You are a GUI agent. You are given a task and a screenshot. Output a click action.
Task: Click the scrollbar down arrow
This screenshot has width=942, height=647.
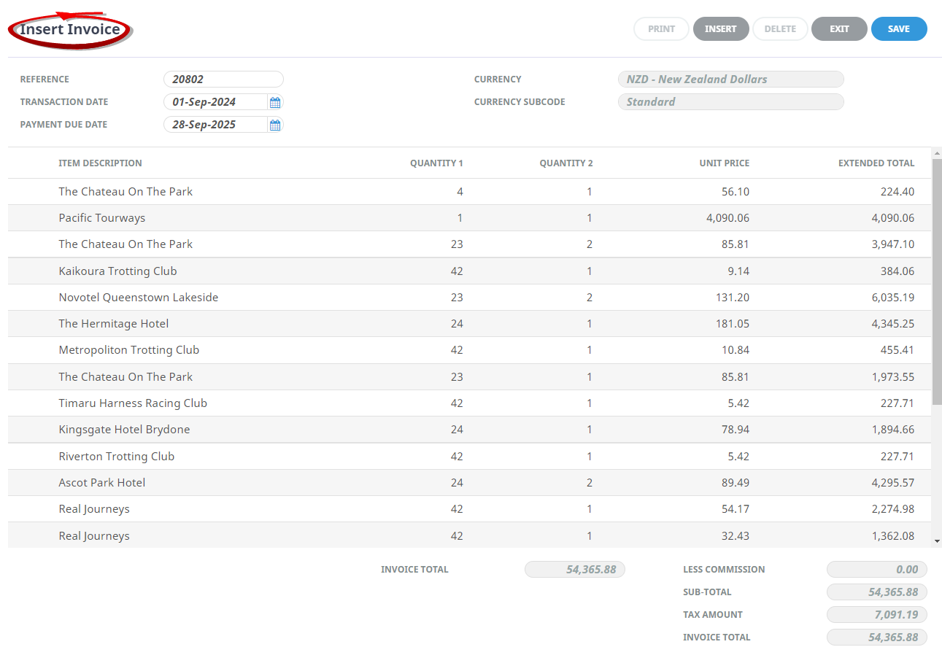[x=936, y=542]
